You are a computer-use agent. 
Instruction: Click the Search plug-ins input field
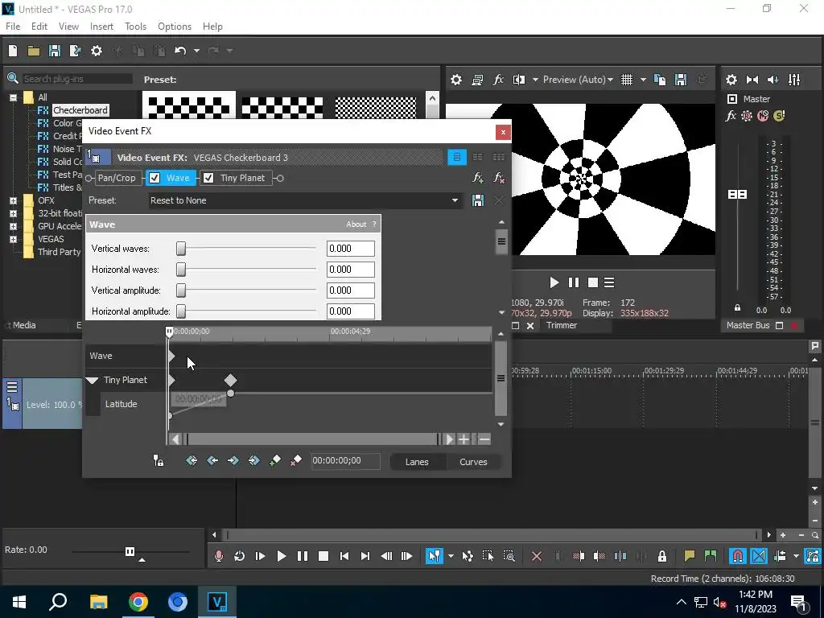click(x=76, y=79)
